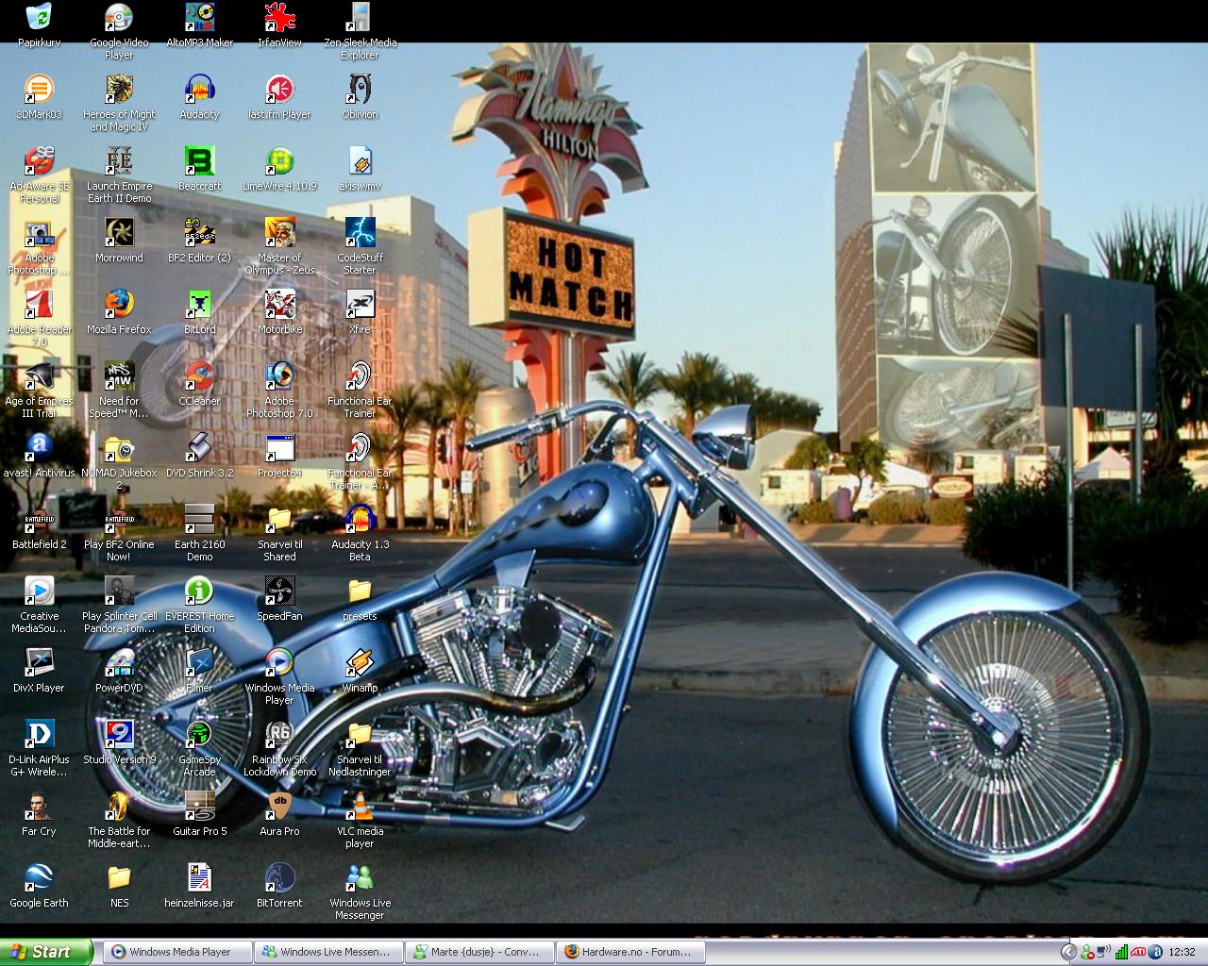Viewport: 1208px width, 966px height.
Task: Launch PowerDVD shortcut
Action: [x=119, y=670]
